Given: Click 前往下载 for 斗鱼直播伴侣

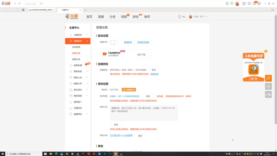Looking at the screenshot, I should click(x=141, y=55).
